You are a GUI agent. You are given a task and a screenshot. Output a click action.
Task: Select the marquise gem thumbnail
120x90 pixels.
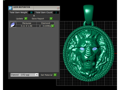13,24
